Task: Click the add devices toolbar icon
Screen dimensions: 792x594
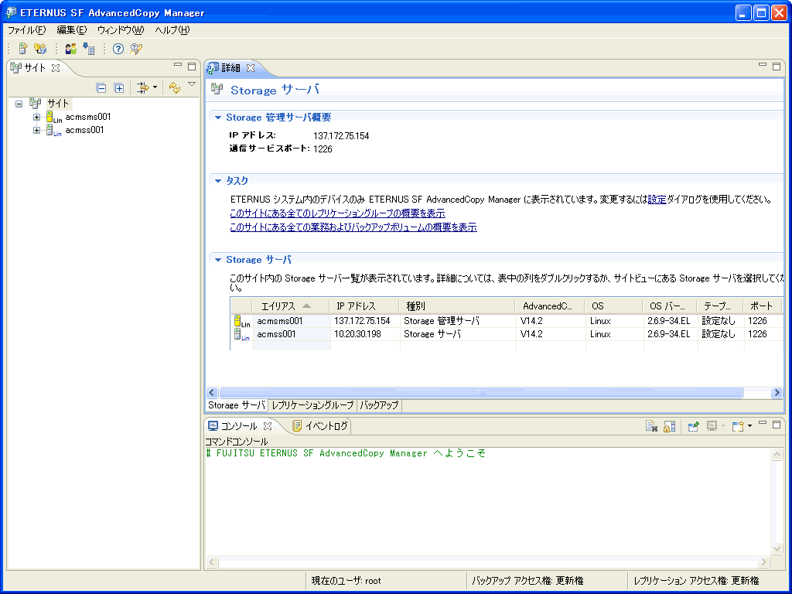Action: point(40,49)
